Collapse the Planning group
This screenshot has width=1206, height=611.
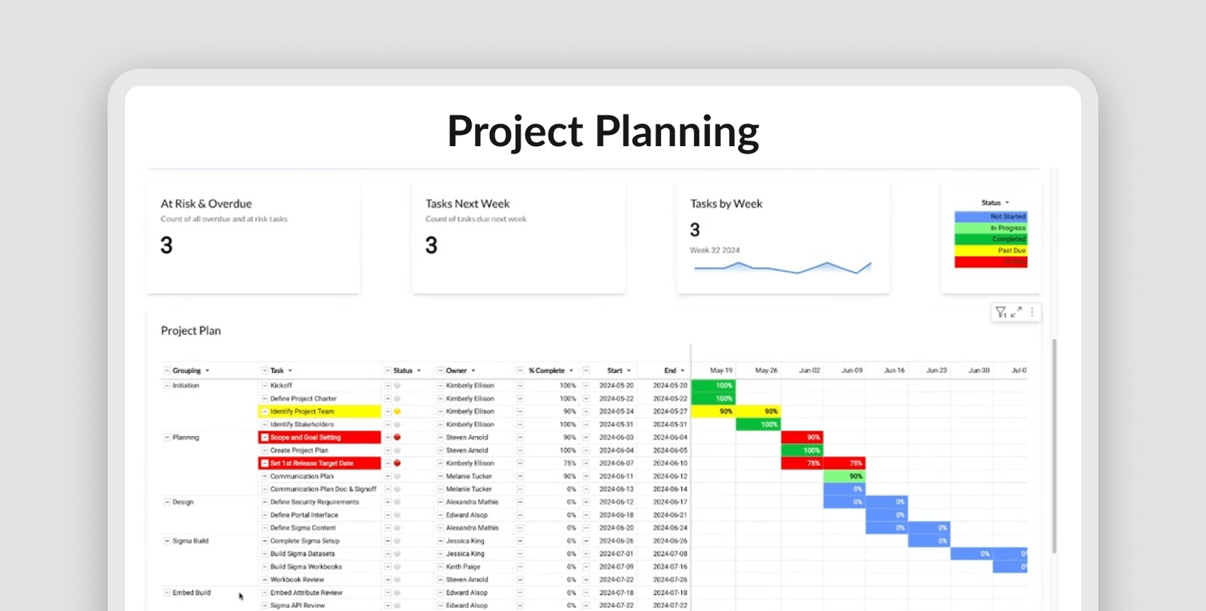click(167, 437)
